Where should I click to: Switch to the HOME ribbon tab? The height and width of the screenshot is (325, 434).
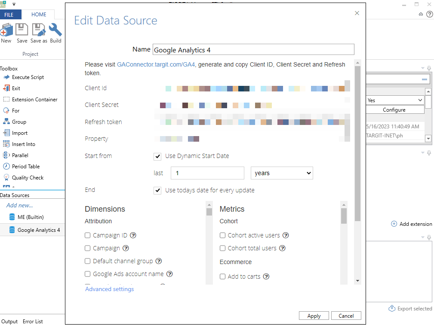[39, 14]
